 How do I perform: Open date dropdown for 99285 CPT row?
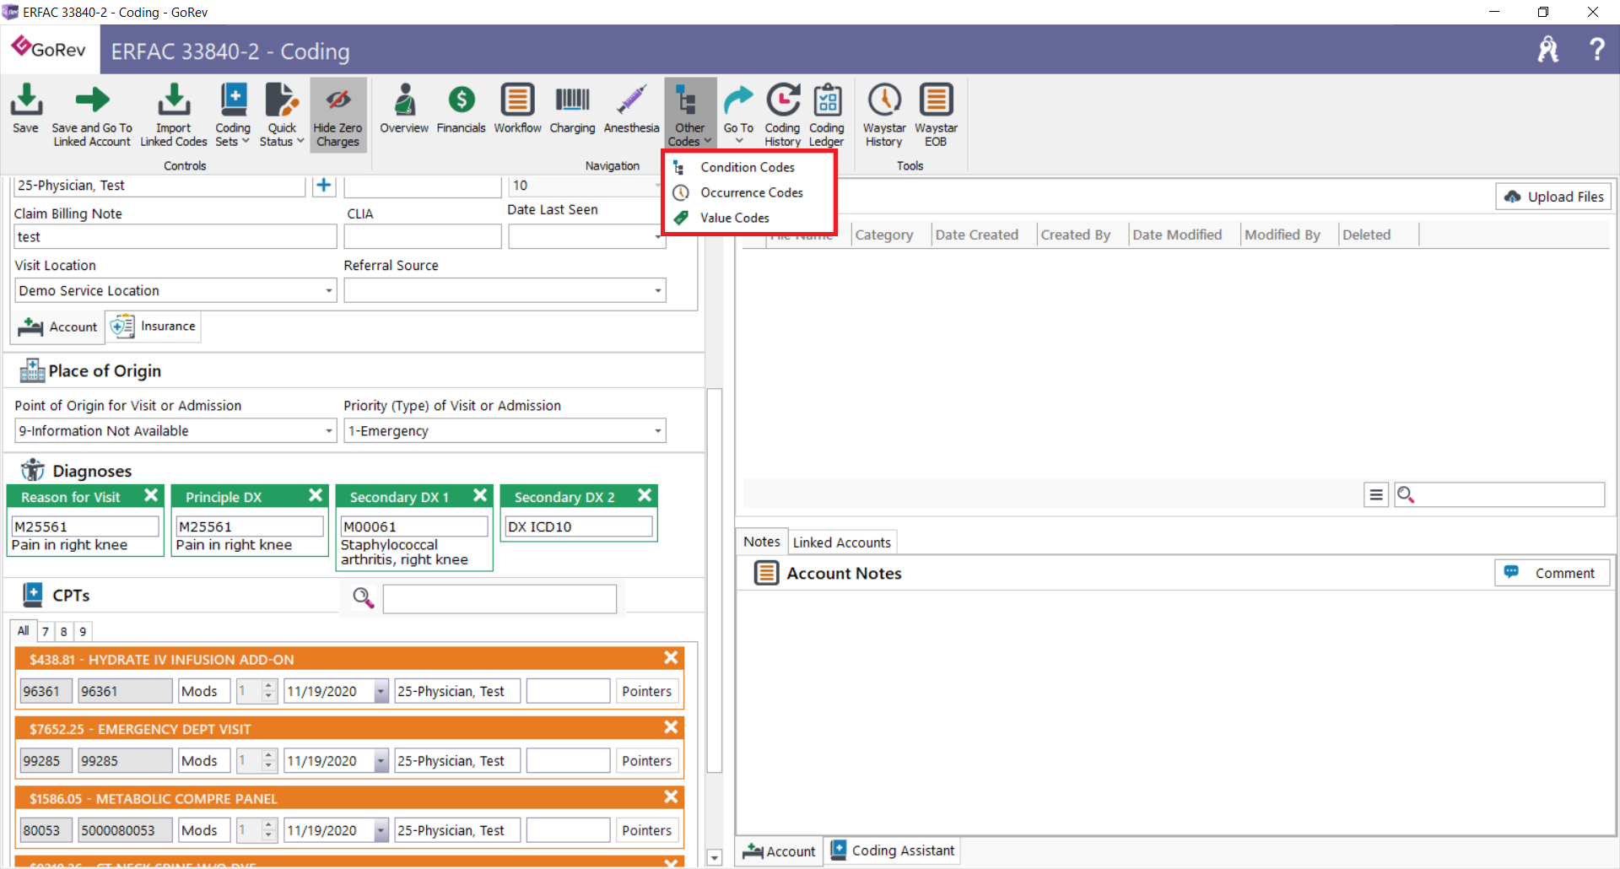pyautogui.click(x=381, y=761)
